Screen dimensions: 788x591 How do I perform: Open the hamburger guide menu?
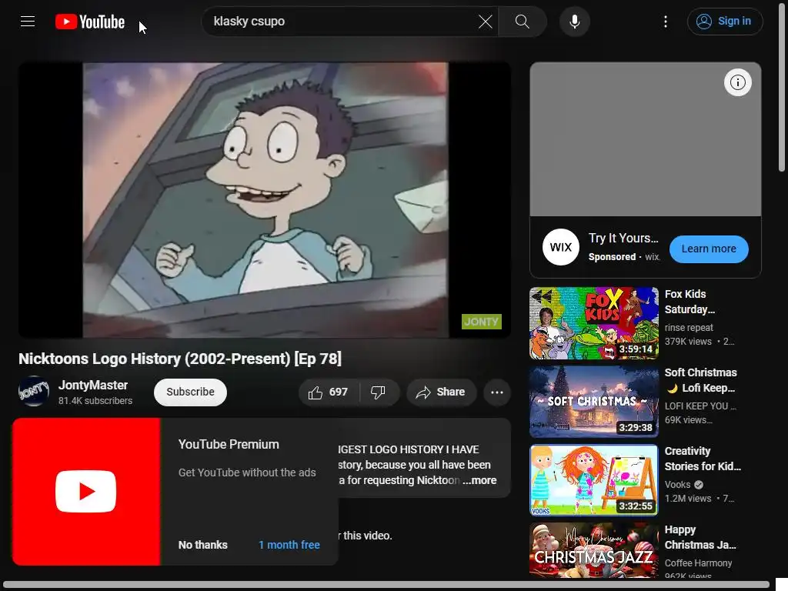[x=28, y=21]
